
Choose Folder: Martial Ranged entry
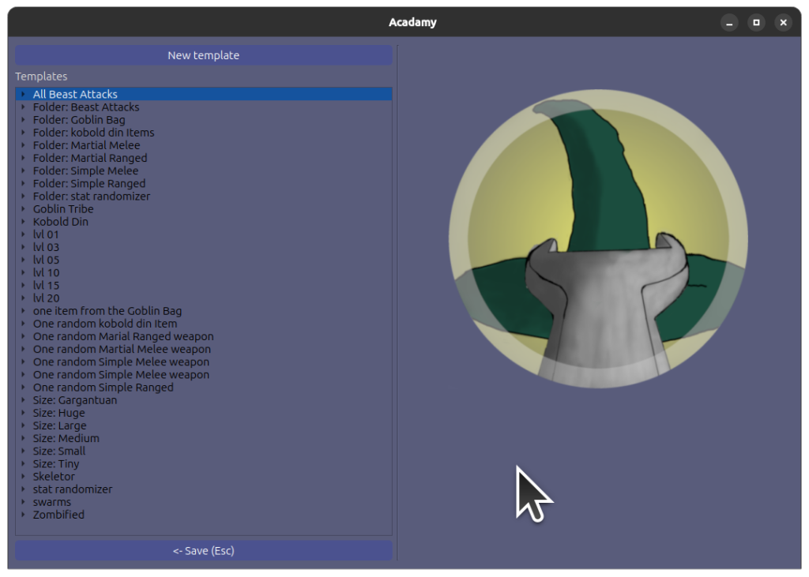click(89, 158)
